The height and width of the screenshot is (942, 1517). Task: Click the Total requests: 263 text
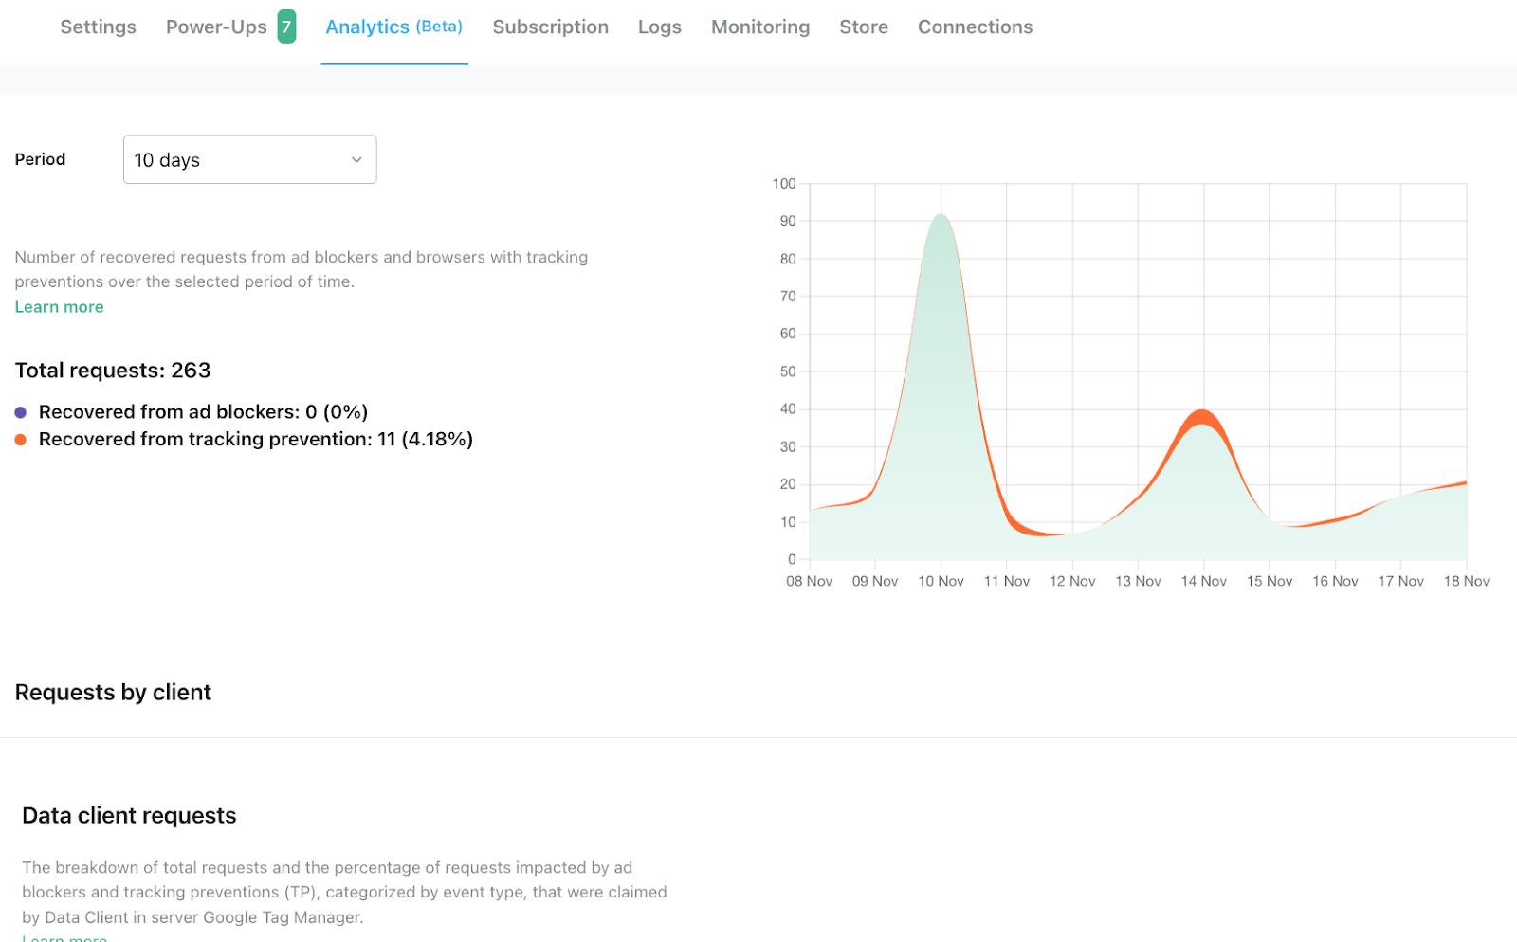point(113,371)
